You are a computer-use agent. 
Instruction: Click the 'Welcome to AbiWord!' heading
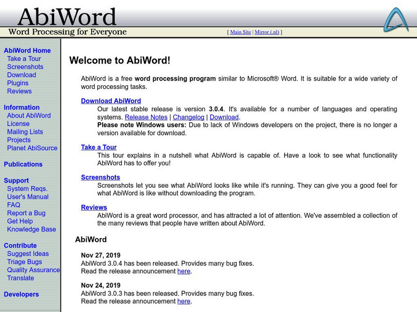point(120,60)
